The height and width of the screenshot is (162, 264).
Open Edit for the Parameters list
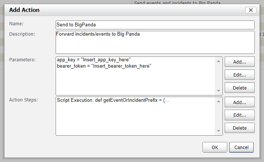(x=240, y=75)
